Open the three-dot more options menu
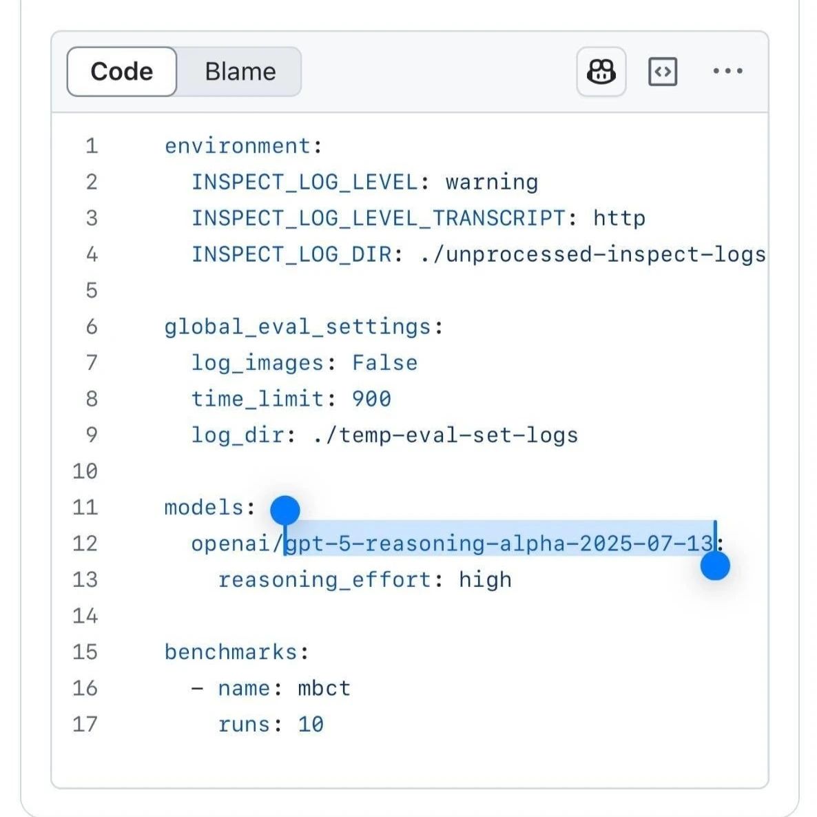The height and width of the screenshot is (817, 817). (728, 71)
